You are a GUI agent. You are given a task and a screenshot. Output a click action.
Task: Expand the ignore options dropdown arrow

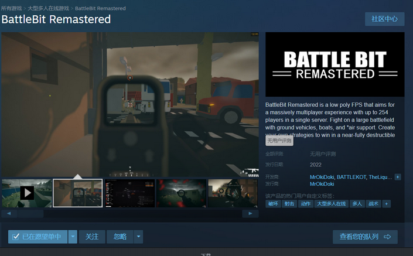point(138,237)
